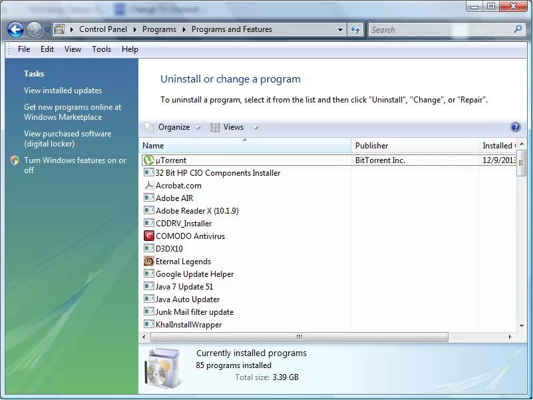Select the Java Auto Updater icon

pos(148,299)
